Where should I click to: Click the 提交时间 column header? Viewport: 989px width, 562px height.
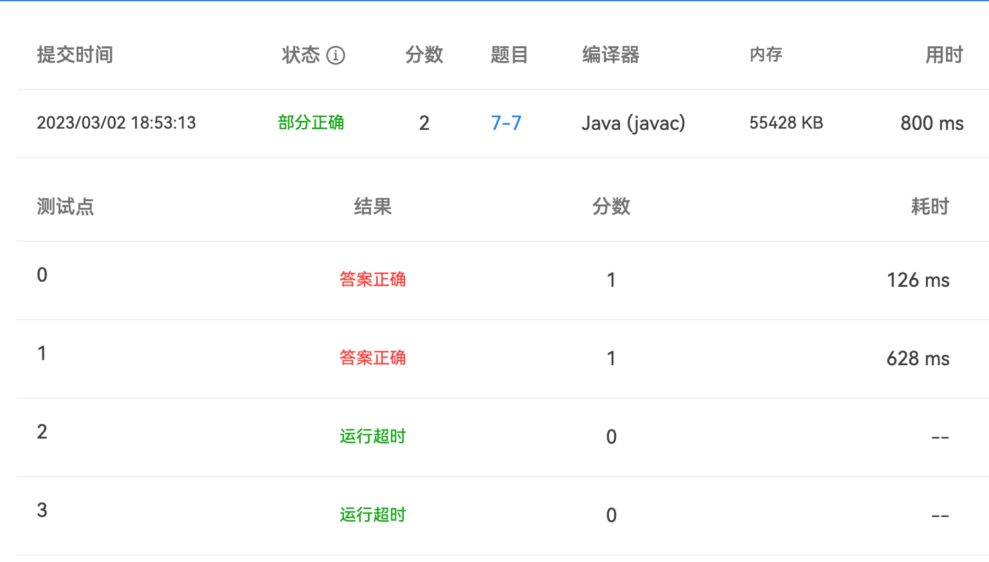point(75,55)
